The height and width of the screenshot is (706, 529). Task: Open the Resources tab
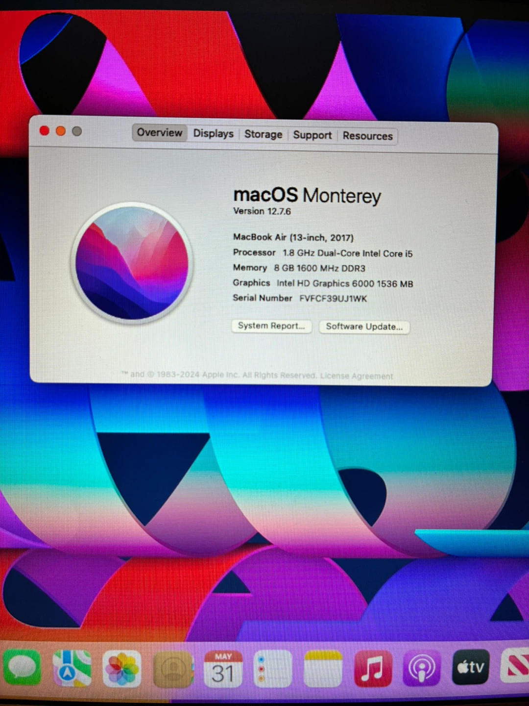(x=367, y=136)
